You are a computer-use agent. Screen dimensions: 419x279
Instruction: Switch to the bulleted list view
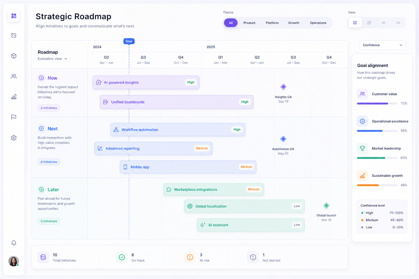pyautogui.click(x=369, y=23)
